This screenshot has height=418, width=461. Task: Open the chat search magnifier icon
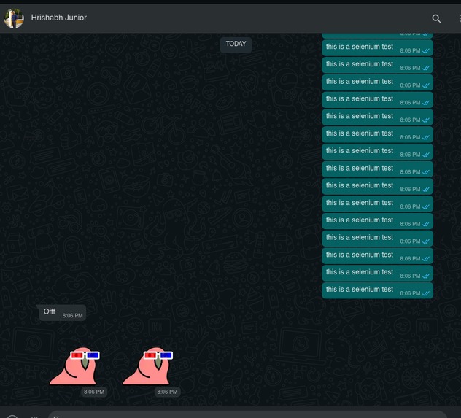coord(436,19)
